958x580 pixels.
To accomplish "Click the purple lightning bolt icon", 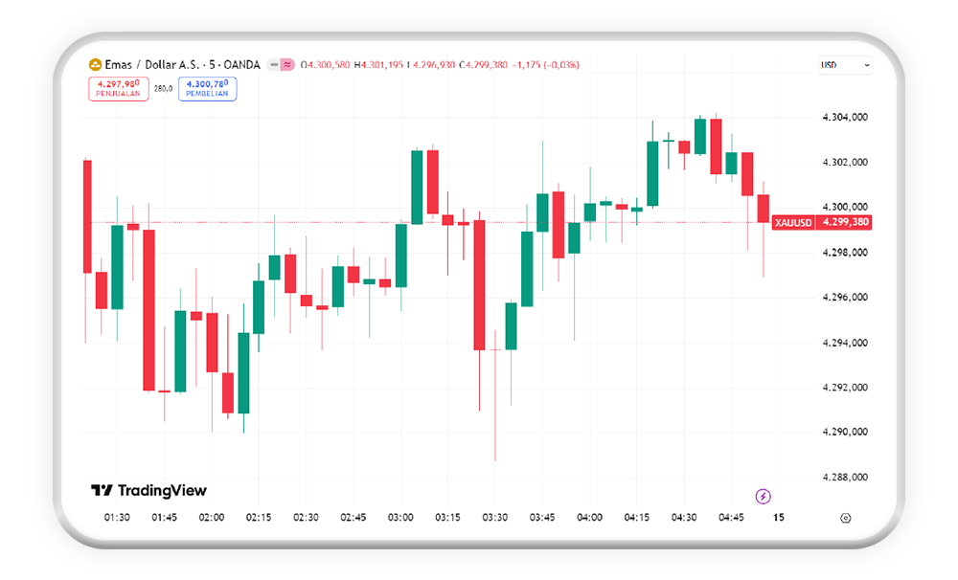I will click(763, 496).
